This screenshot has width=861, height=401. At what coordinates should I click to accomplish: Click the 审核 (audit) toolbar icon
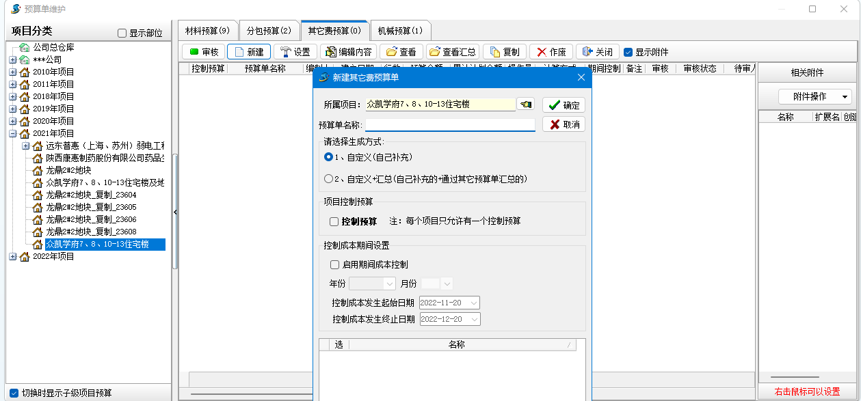194,52
